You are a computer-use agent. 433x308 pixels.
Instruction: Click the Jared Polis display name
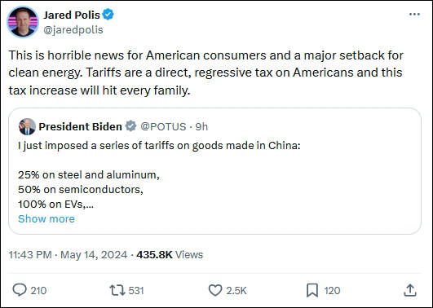[x=72, y=15]
